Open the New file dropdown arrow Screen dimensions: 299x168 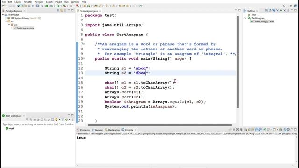point(7,6)
